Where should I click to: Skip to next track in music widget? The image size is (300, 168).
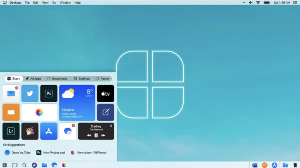point(103,135)
